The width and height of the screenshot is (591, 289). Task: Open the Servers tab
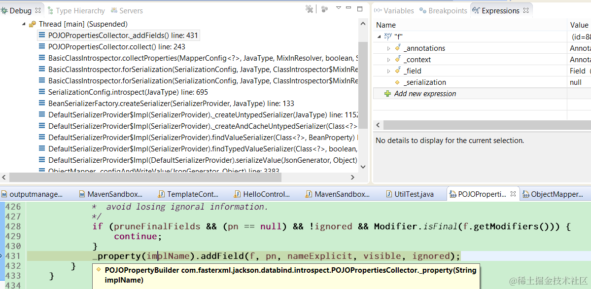click(x=127, y=10)
